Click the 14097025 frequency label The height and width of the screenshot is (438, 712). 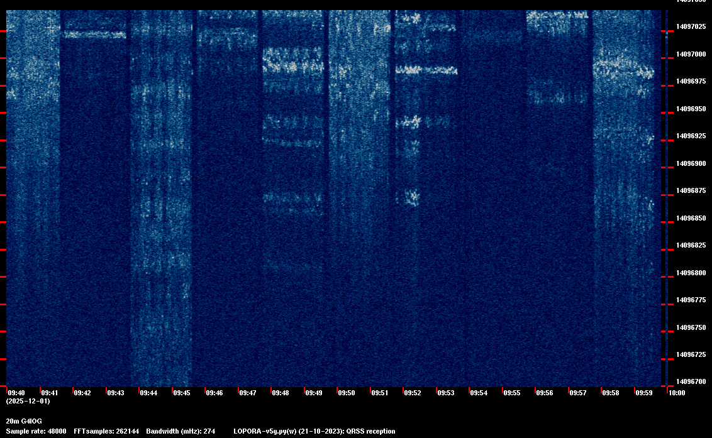pyautogui.click(x=691, y=27)
